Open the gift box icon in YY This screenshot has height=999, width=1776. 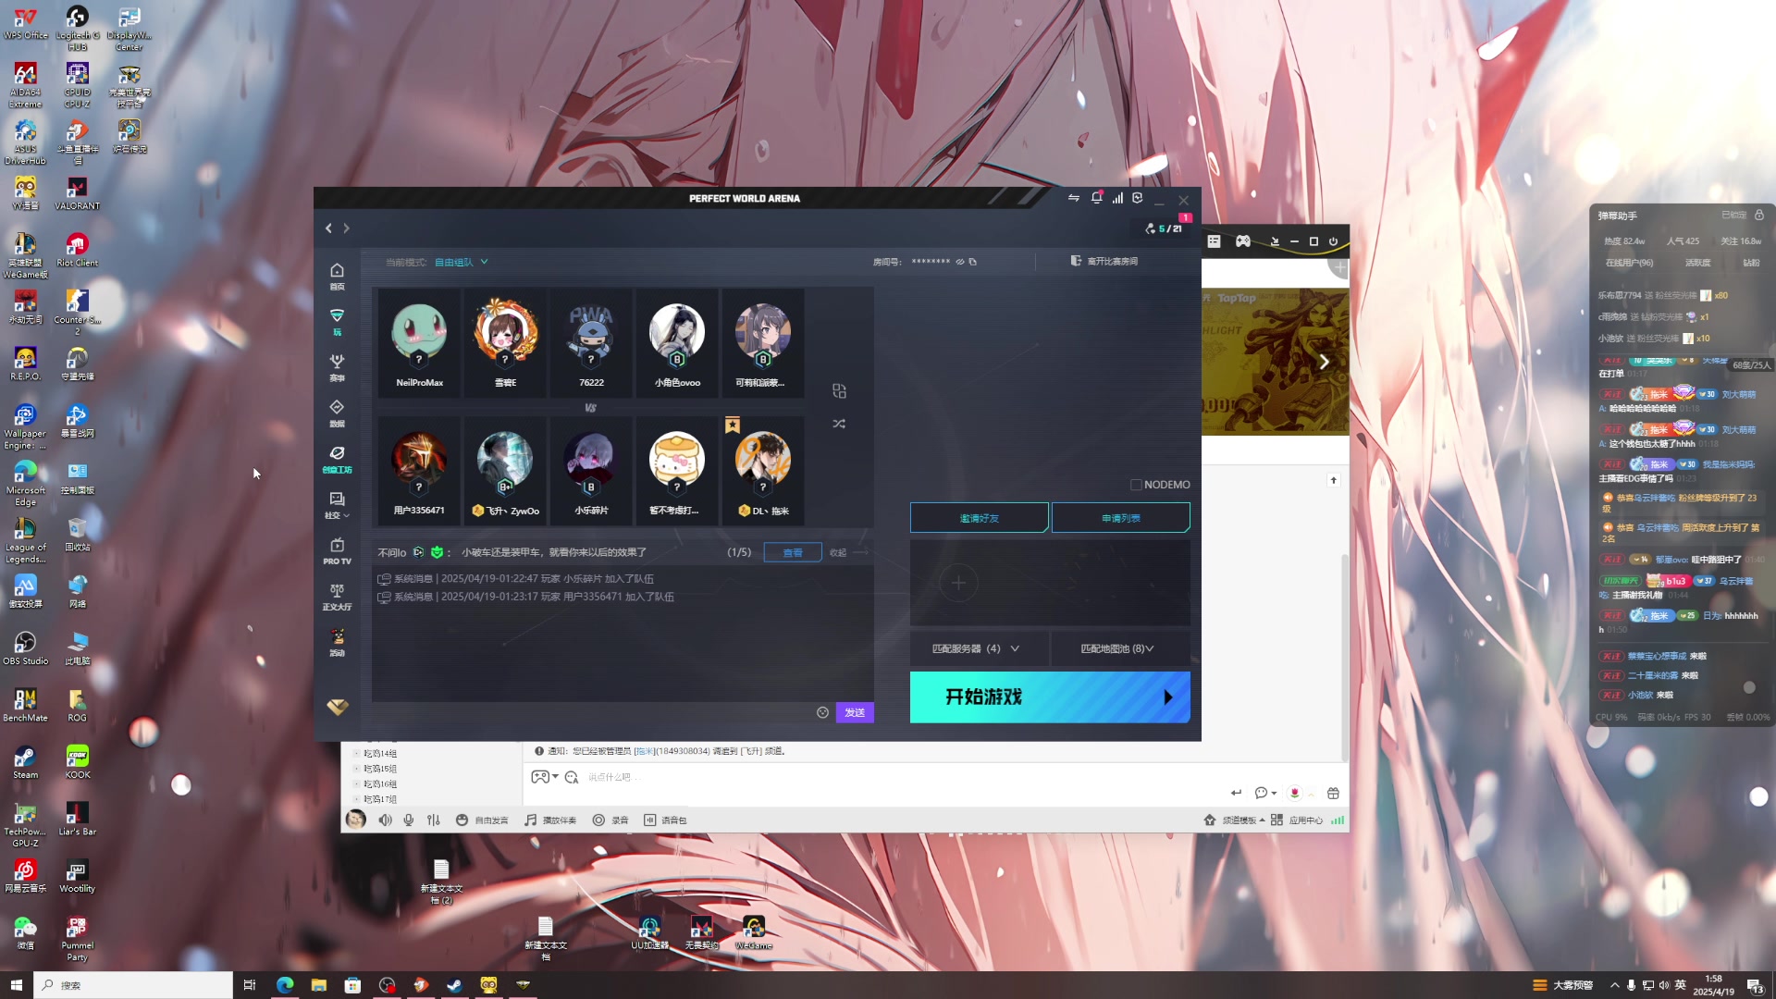pos(1333,793)
